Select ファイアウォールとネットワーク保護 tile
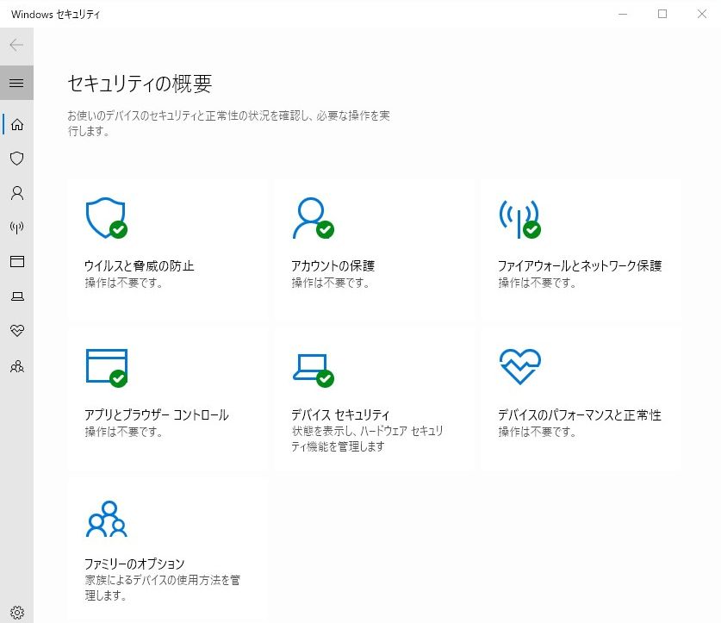 pos(581,249)
